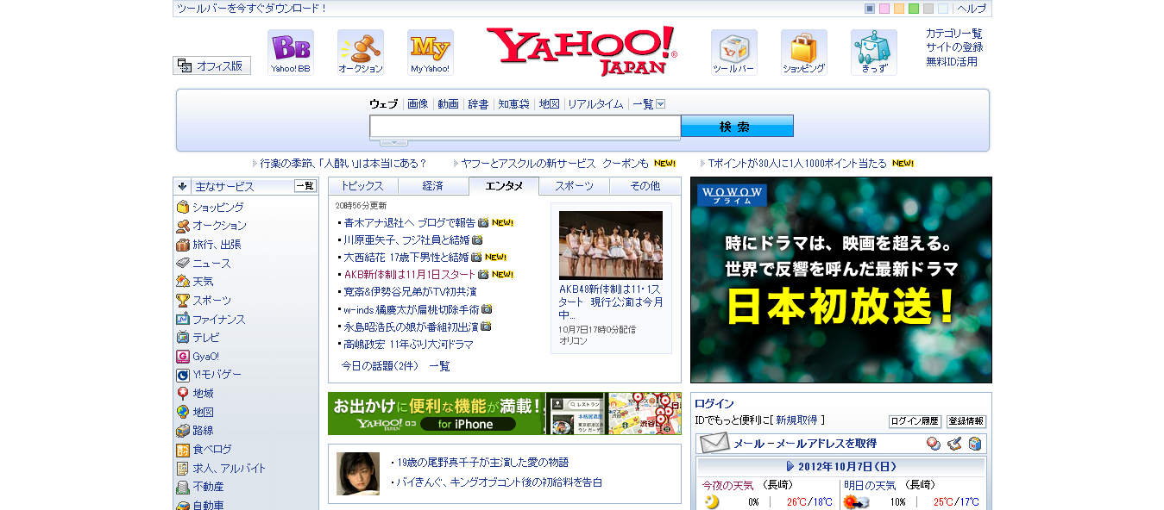Open the カテゴリ一覧 link
Screen dimensions: 1164x510
(954, 34)
